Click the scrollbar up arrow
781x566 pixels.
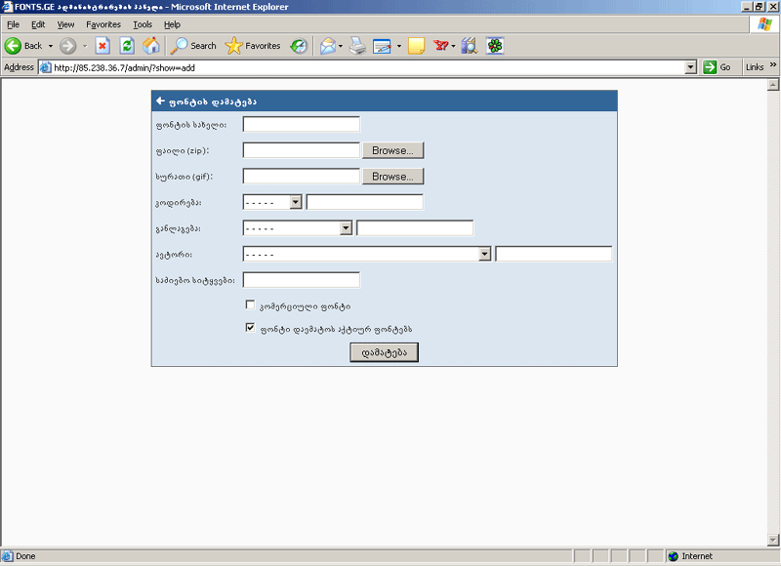(773, 85)
